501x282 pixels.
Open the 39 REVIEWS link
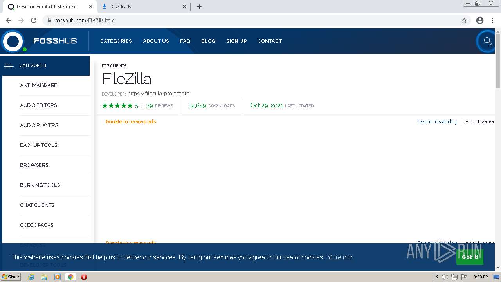[160, 106]
